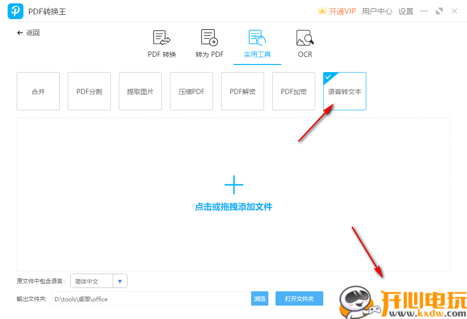
Task: Open the OCR magnifier icon
Action: click(x=304, y=37)
